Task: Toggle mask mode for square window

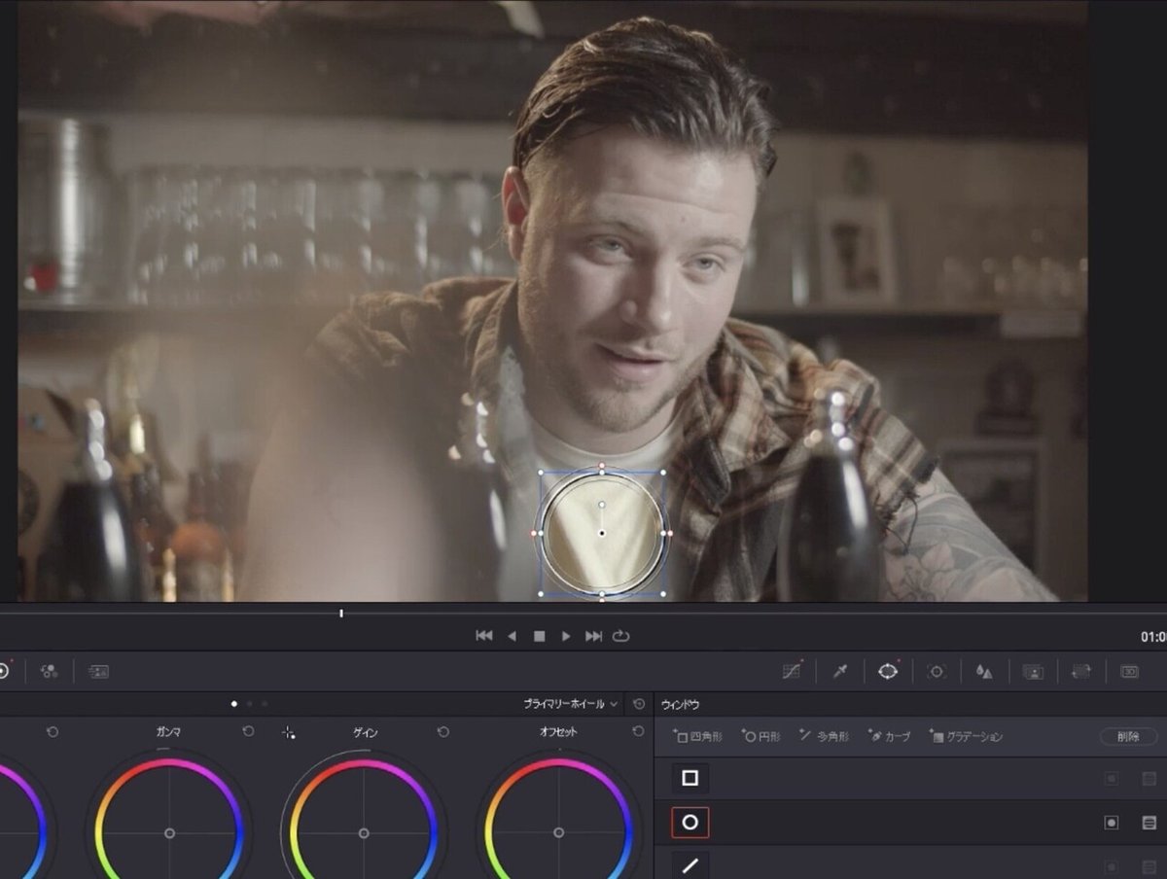Action: (x=1149, y=779)
